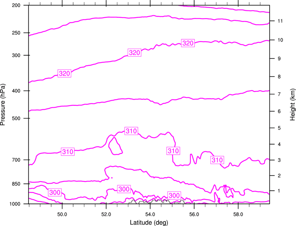
Task: Pick the 1 km height tick label
Action: [x=279, y=191]
